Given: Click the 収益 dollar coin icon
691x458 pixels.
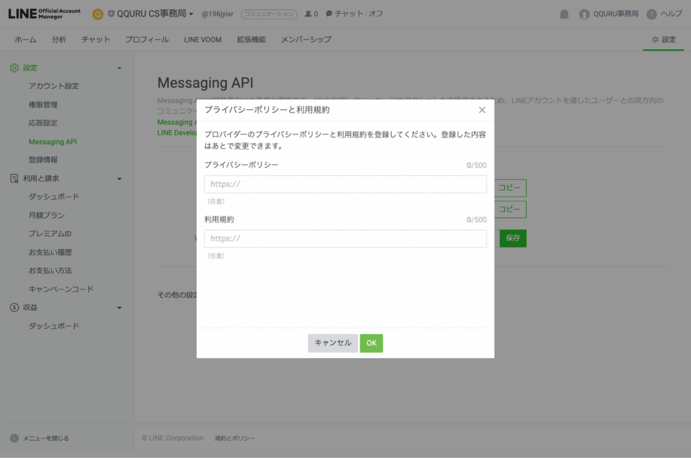Looking at the screenshot, I should (14, 307).
